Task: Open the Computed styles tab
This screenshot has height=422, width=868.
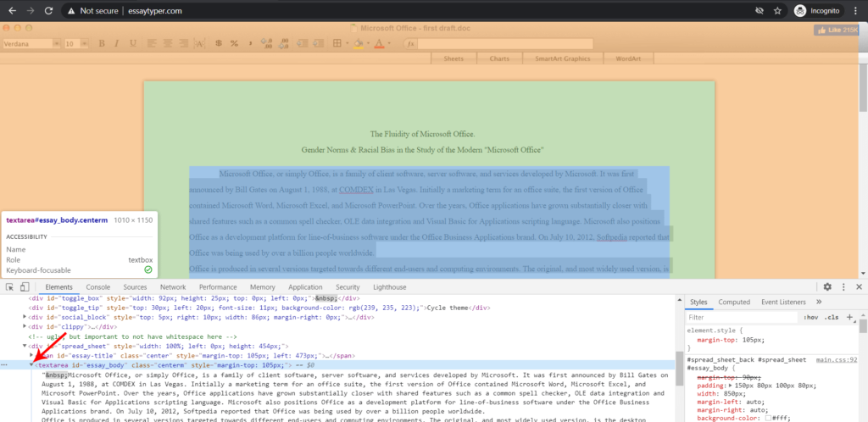Action: 734,302
